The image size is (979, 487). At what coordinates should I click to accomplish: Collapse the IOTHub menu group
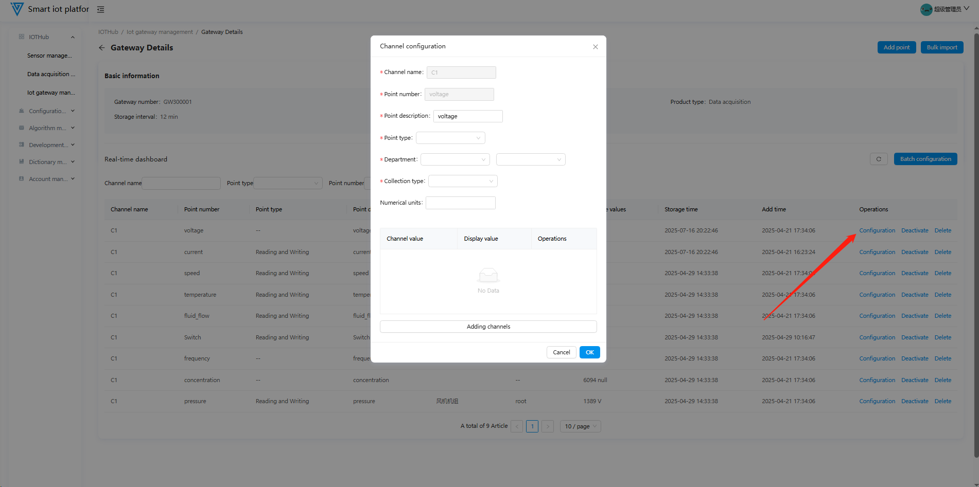tap(73, 37)
